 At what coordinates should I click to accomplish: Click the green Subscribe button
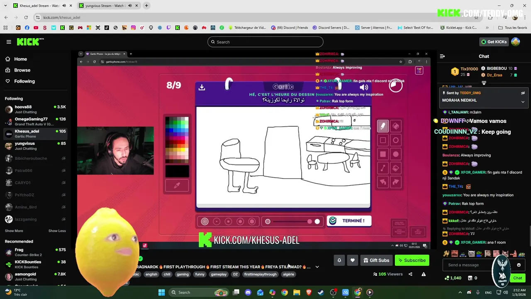click(412, 260)
